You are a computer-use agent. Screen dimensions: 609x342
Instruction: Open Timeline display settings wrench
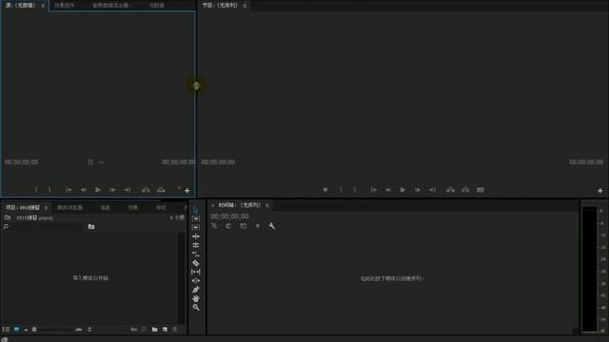pyautogui.click(x=272, y=226)
